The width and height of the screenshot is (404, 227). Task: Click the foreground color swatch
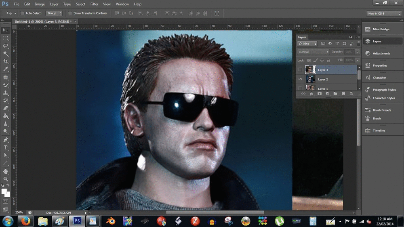[4, 191]
